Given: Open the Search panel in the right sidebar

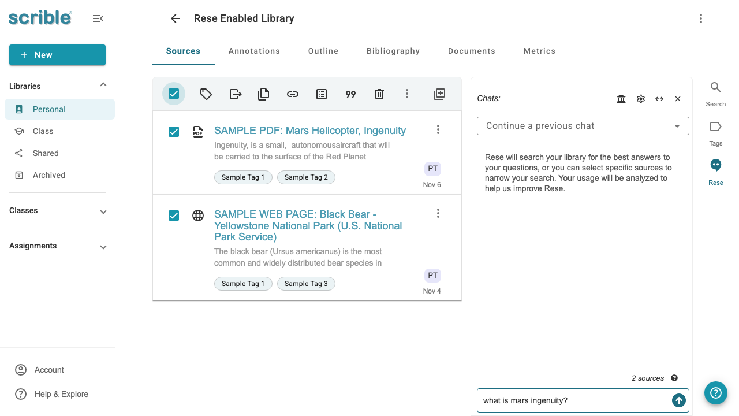Looking at the screenshot, I should [715, 92].
